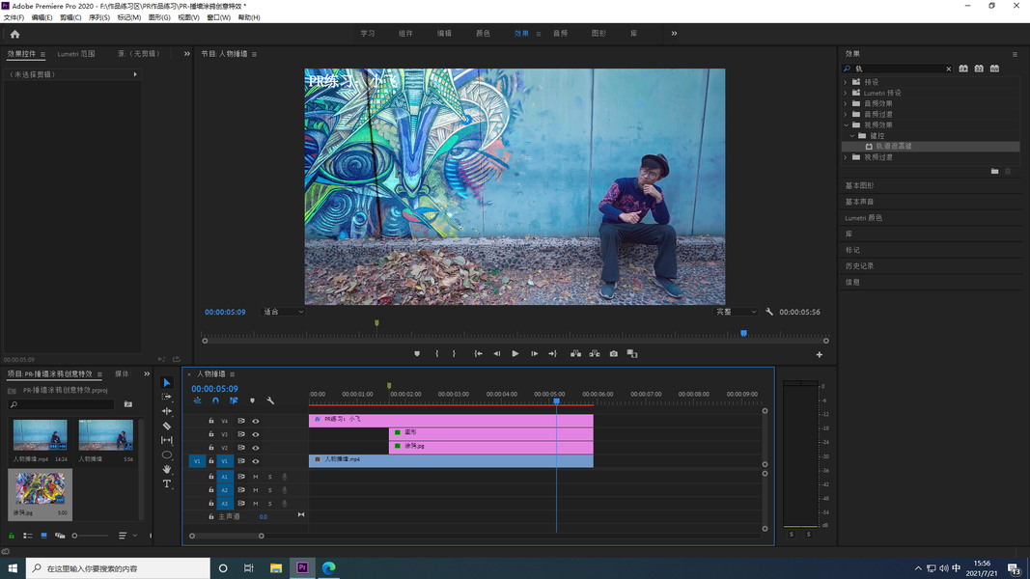Select the Ellipse shape tool
The image size is (1030, 579).
(x=167, y=455)
